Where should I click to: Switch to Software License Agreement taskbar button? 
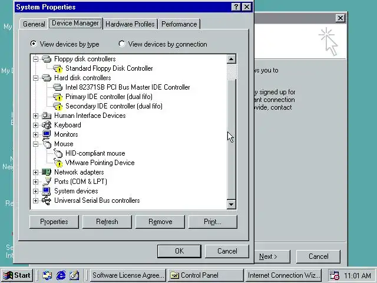(128, 275)
